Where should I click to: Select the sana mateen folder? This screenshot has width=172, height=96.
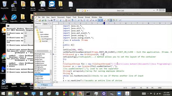44,34
